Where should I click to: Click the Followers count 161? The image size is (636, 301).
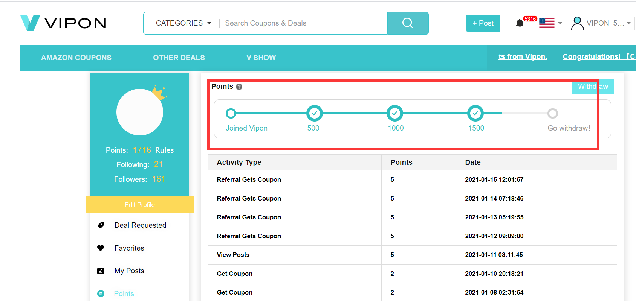coord(159,179)
